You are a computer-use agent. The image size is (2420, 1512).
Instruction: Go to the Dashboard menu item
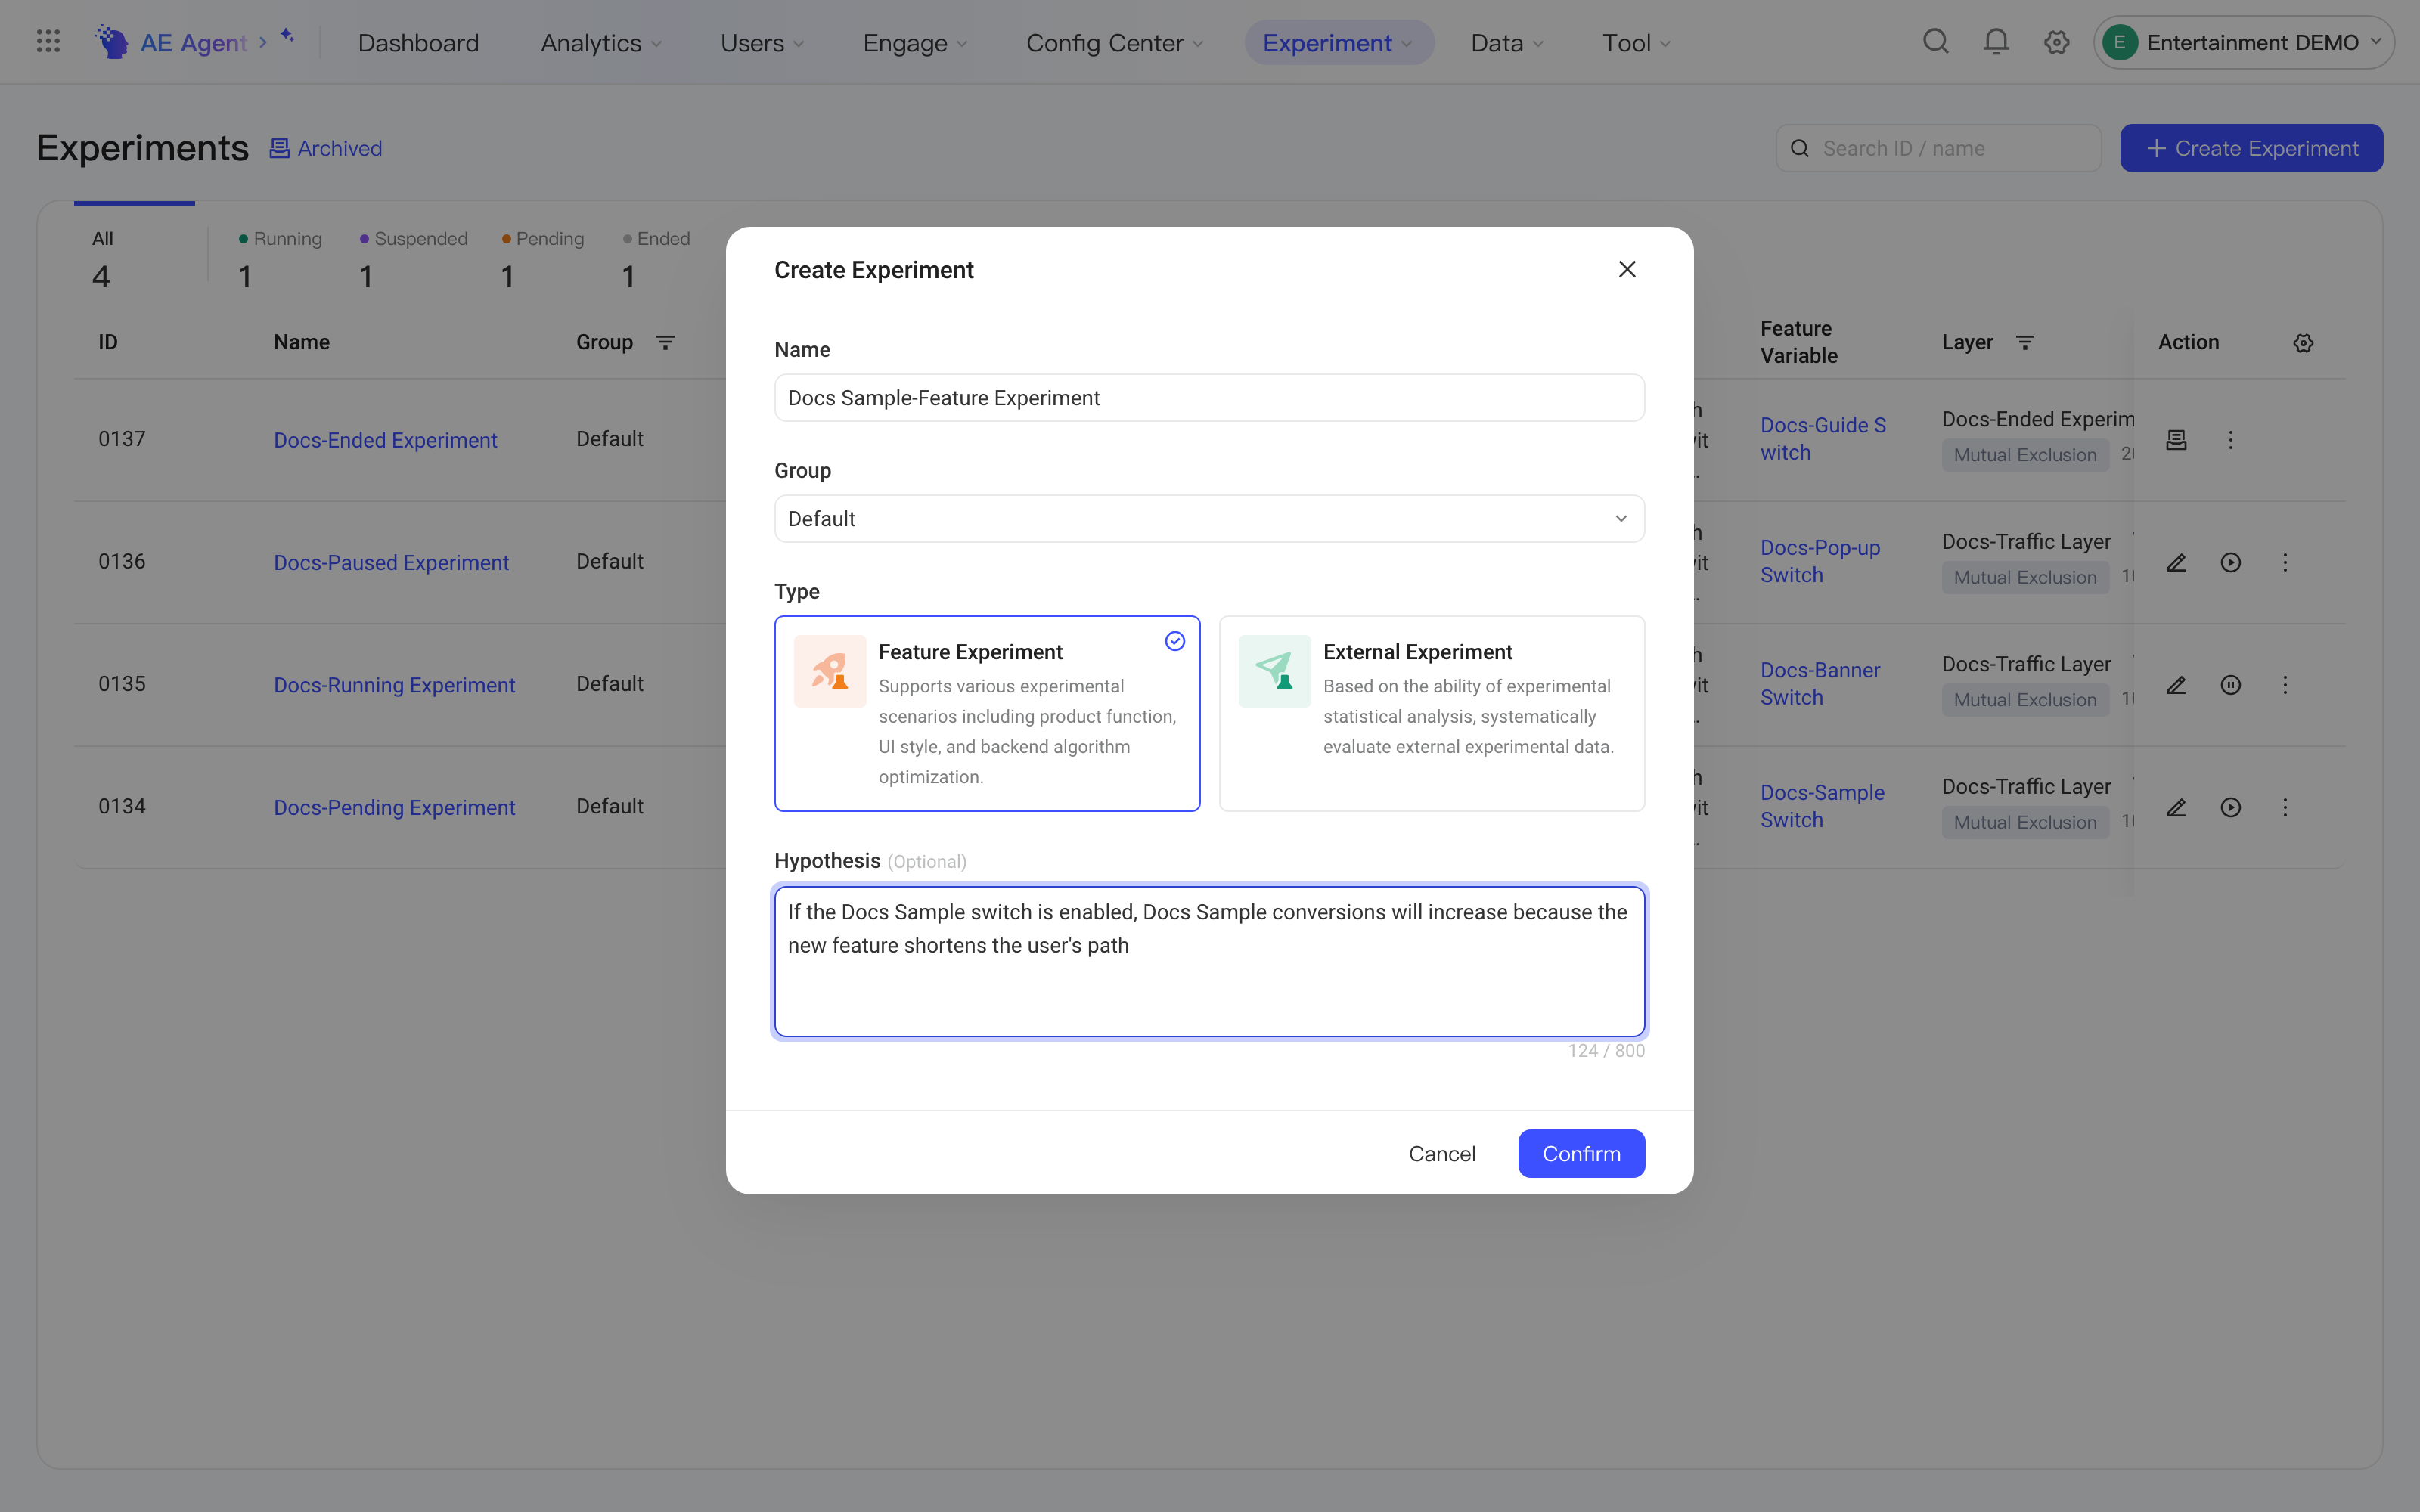coord(418,43)
